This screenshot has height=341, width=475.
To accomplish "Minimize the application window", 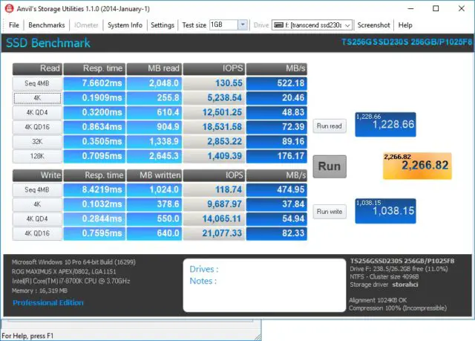I will 410,8.
